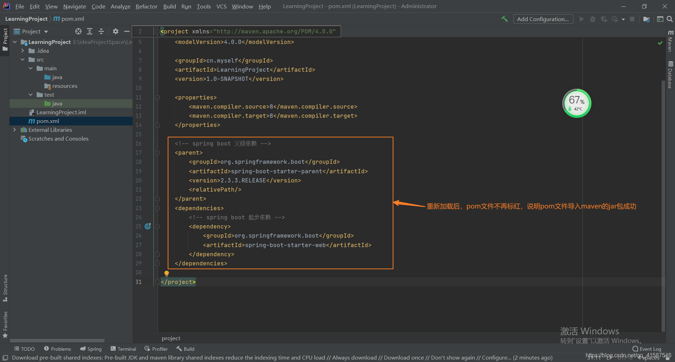Click the 67% CPU gauge widget
The height and width of the screenshot is (362, 675).
point(576,103)
